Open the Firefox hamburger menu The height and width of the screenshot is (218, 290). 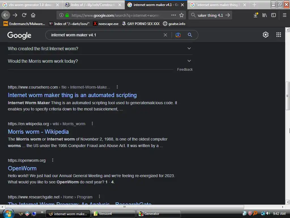[x=285, y=15]
